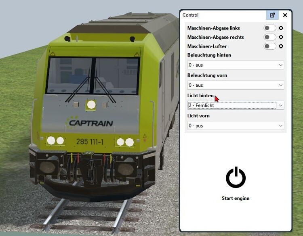This screenshot has width=303, height=236.
Task: Click the CAPTRAIN logo on the locomotive
Action: click(x=89, y=123)
